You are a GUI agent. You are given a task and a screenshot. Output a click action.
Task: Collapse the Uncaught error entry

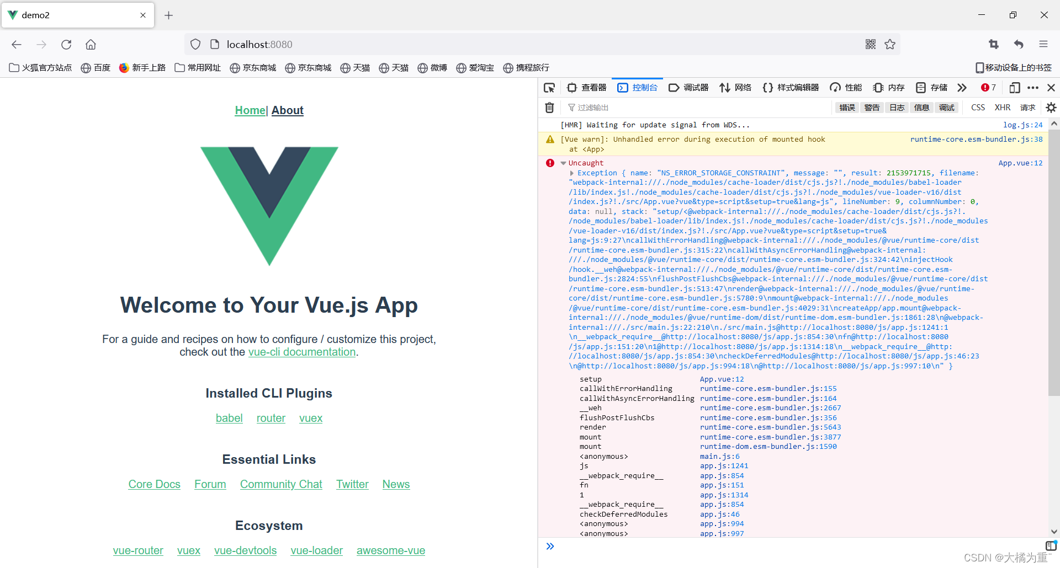[x=563, y=163]
